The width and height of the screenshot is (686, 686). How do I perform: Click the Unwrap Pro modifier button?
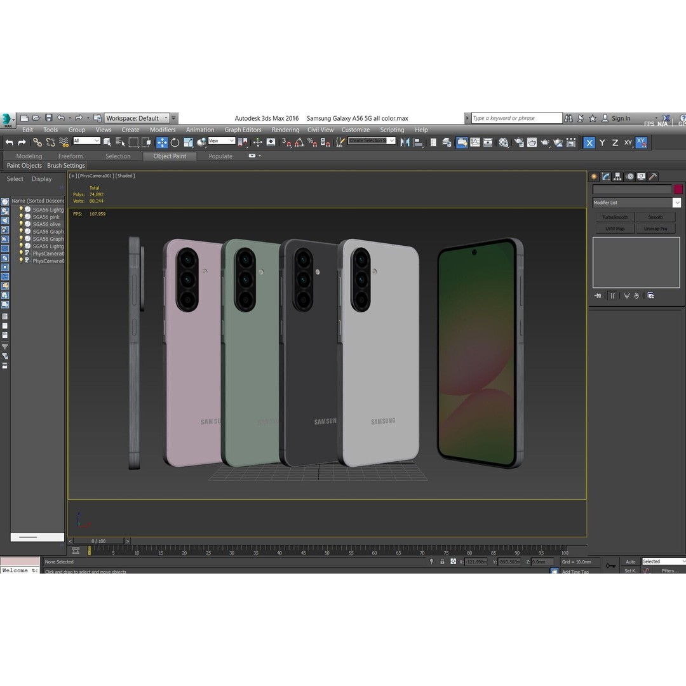click(656, 229)
